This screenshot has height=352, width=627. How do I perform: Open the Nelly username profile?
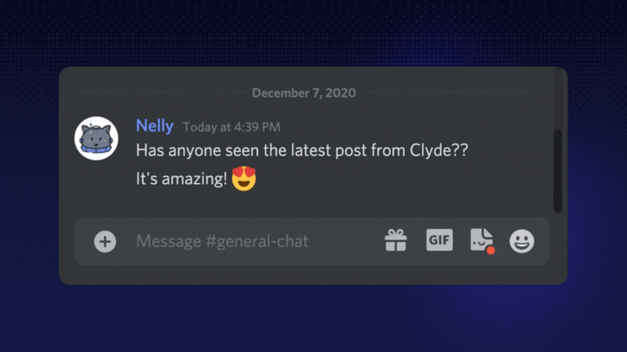tap(154, 126)
